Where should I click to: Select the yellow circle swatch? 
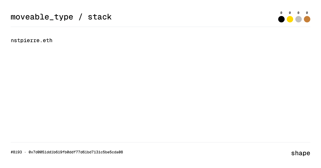pyautogui.click(x=290, y=19)
